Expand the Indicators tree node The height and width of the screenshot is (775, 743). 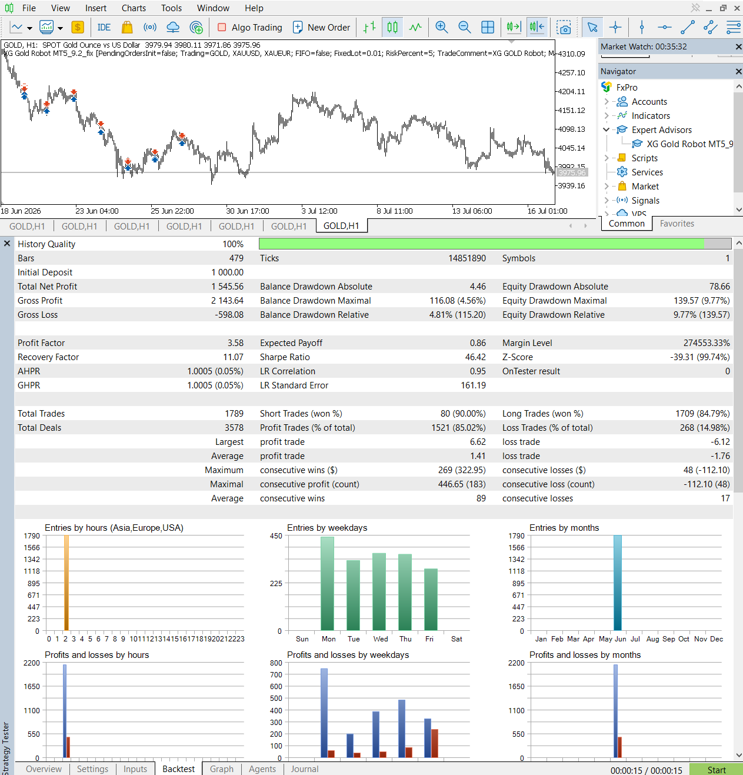(607, 115)
